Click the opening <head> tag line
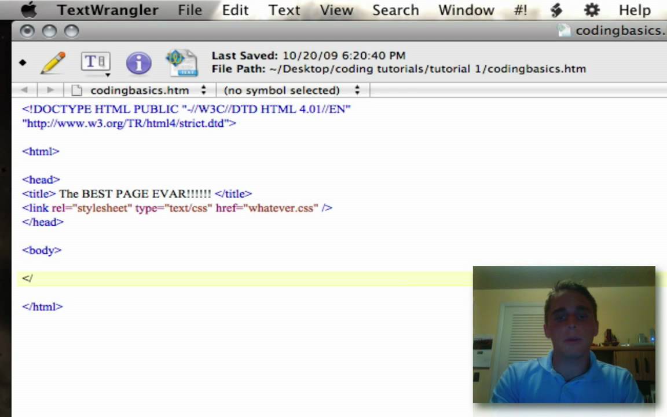The image size is (667, 417). 41,180
